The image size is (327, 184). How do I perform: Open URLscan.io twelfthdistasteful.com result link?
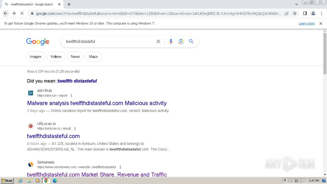[x=53, y=136]
